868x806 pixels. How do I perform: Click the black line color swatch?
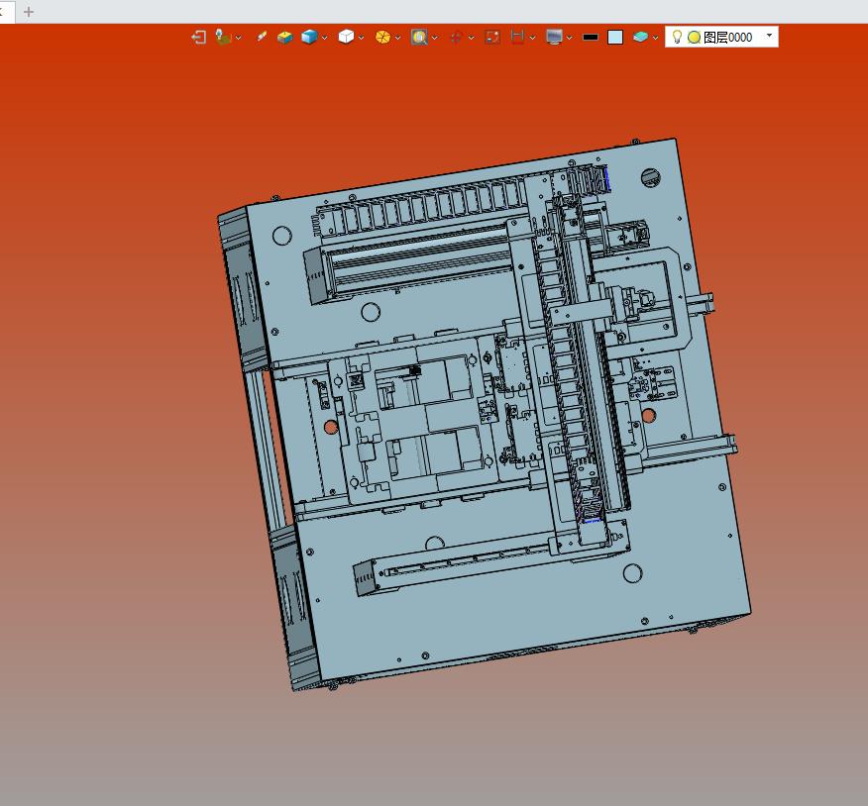[591, 37]
